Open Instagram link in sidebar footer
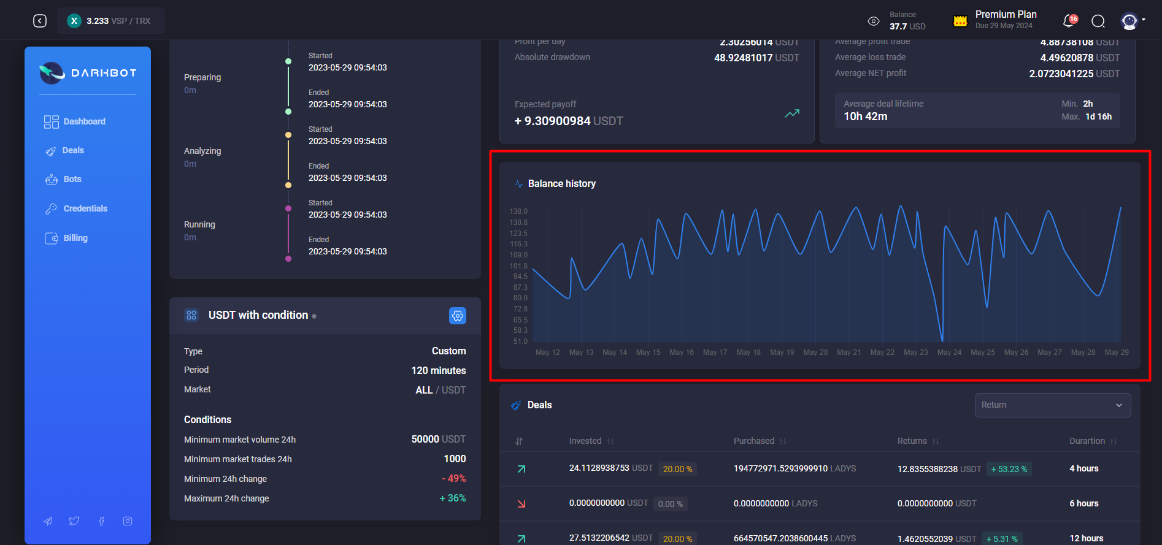1162x545 pixels. pos(128,521)
